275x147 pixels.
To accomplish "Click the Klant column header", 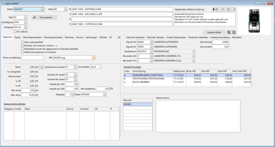I will click(x=45, y=109).
